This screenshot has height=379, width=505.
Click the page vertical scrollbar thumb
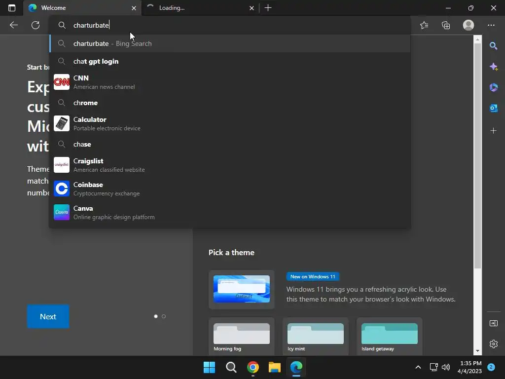pos(477,156)
